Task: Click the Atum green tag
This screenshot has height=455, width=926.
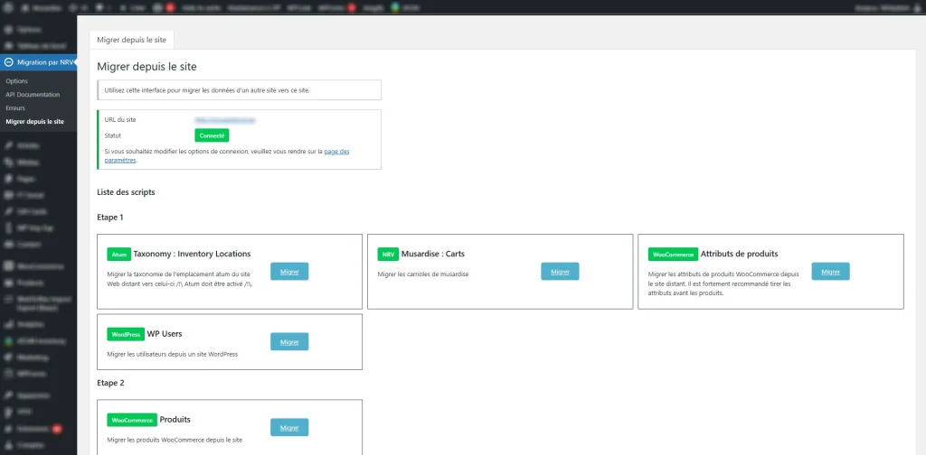Action: click(118, 254)
